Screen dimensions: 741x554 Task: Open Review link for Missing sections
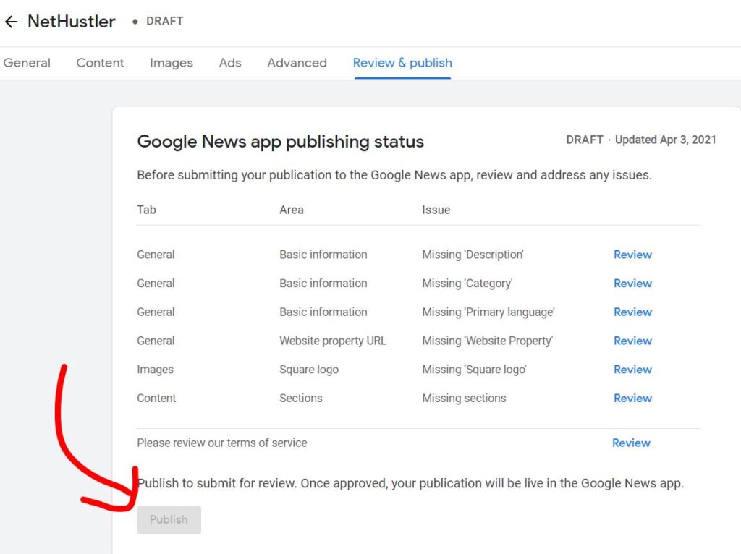point(632,399)
